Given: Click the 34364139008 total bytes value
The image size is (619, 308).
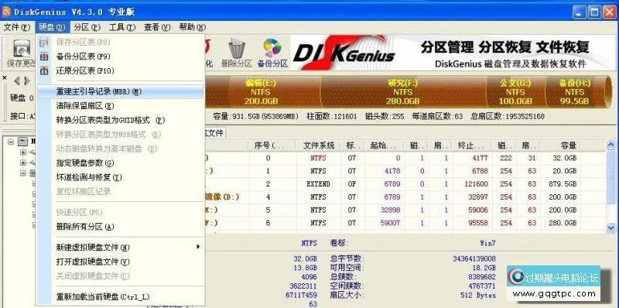Looking at the screenshot, I should point(474,258).
